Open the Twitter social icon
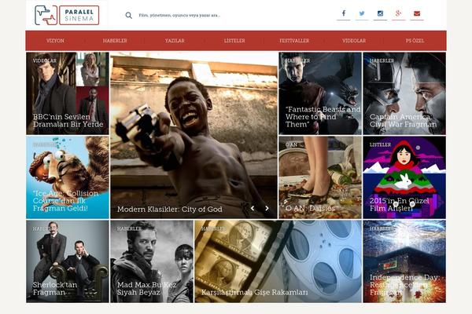The width and height of the screenshot is (472, 314). (362, 14)
